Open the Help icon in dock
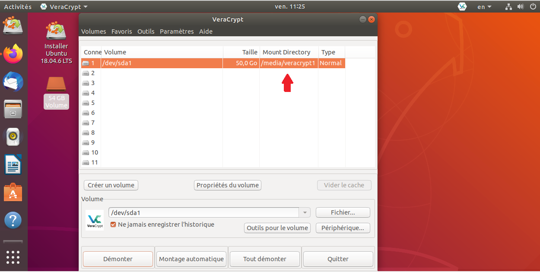540x272 pixels. pos(13,220)
